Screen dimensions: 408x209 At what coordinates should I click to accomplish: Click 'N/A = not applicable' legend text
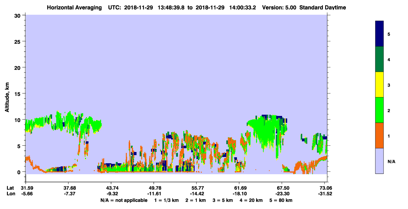(124, 200)
